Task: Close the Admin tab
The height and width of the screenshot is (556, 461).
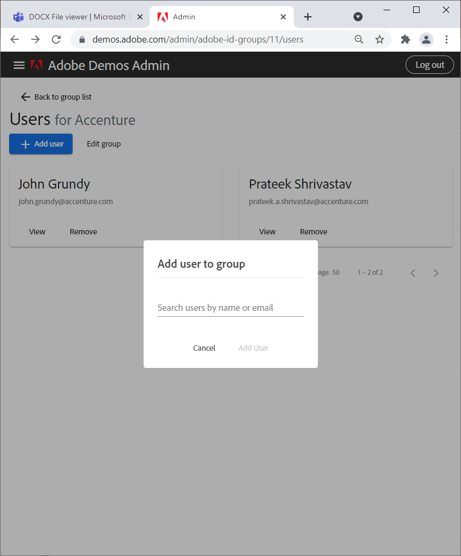Action: click(x=283, y=17)
